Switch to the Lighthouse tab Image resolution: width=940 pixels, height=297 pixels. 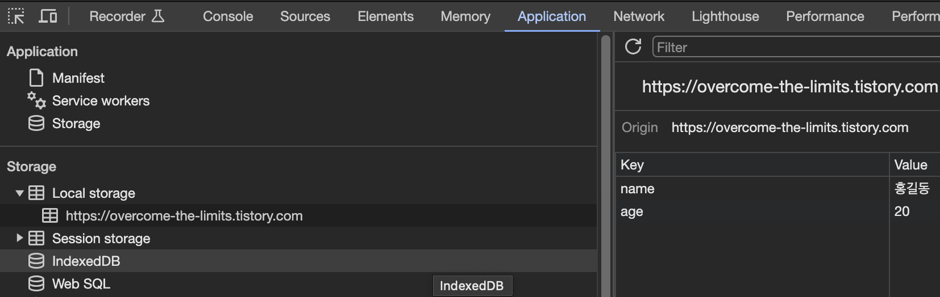point(725,16)
